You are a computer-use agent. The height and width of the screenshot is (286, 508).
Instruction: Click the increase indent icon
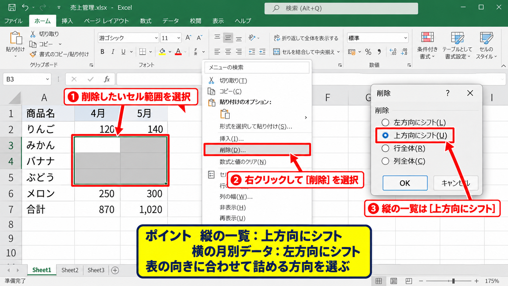(x=263, y=52)
